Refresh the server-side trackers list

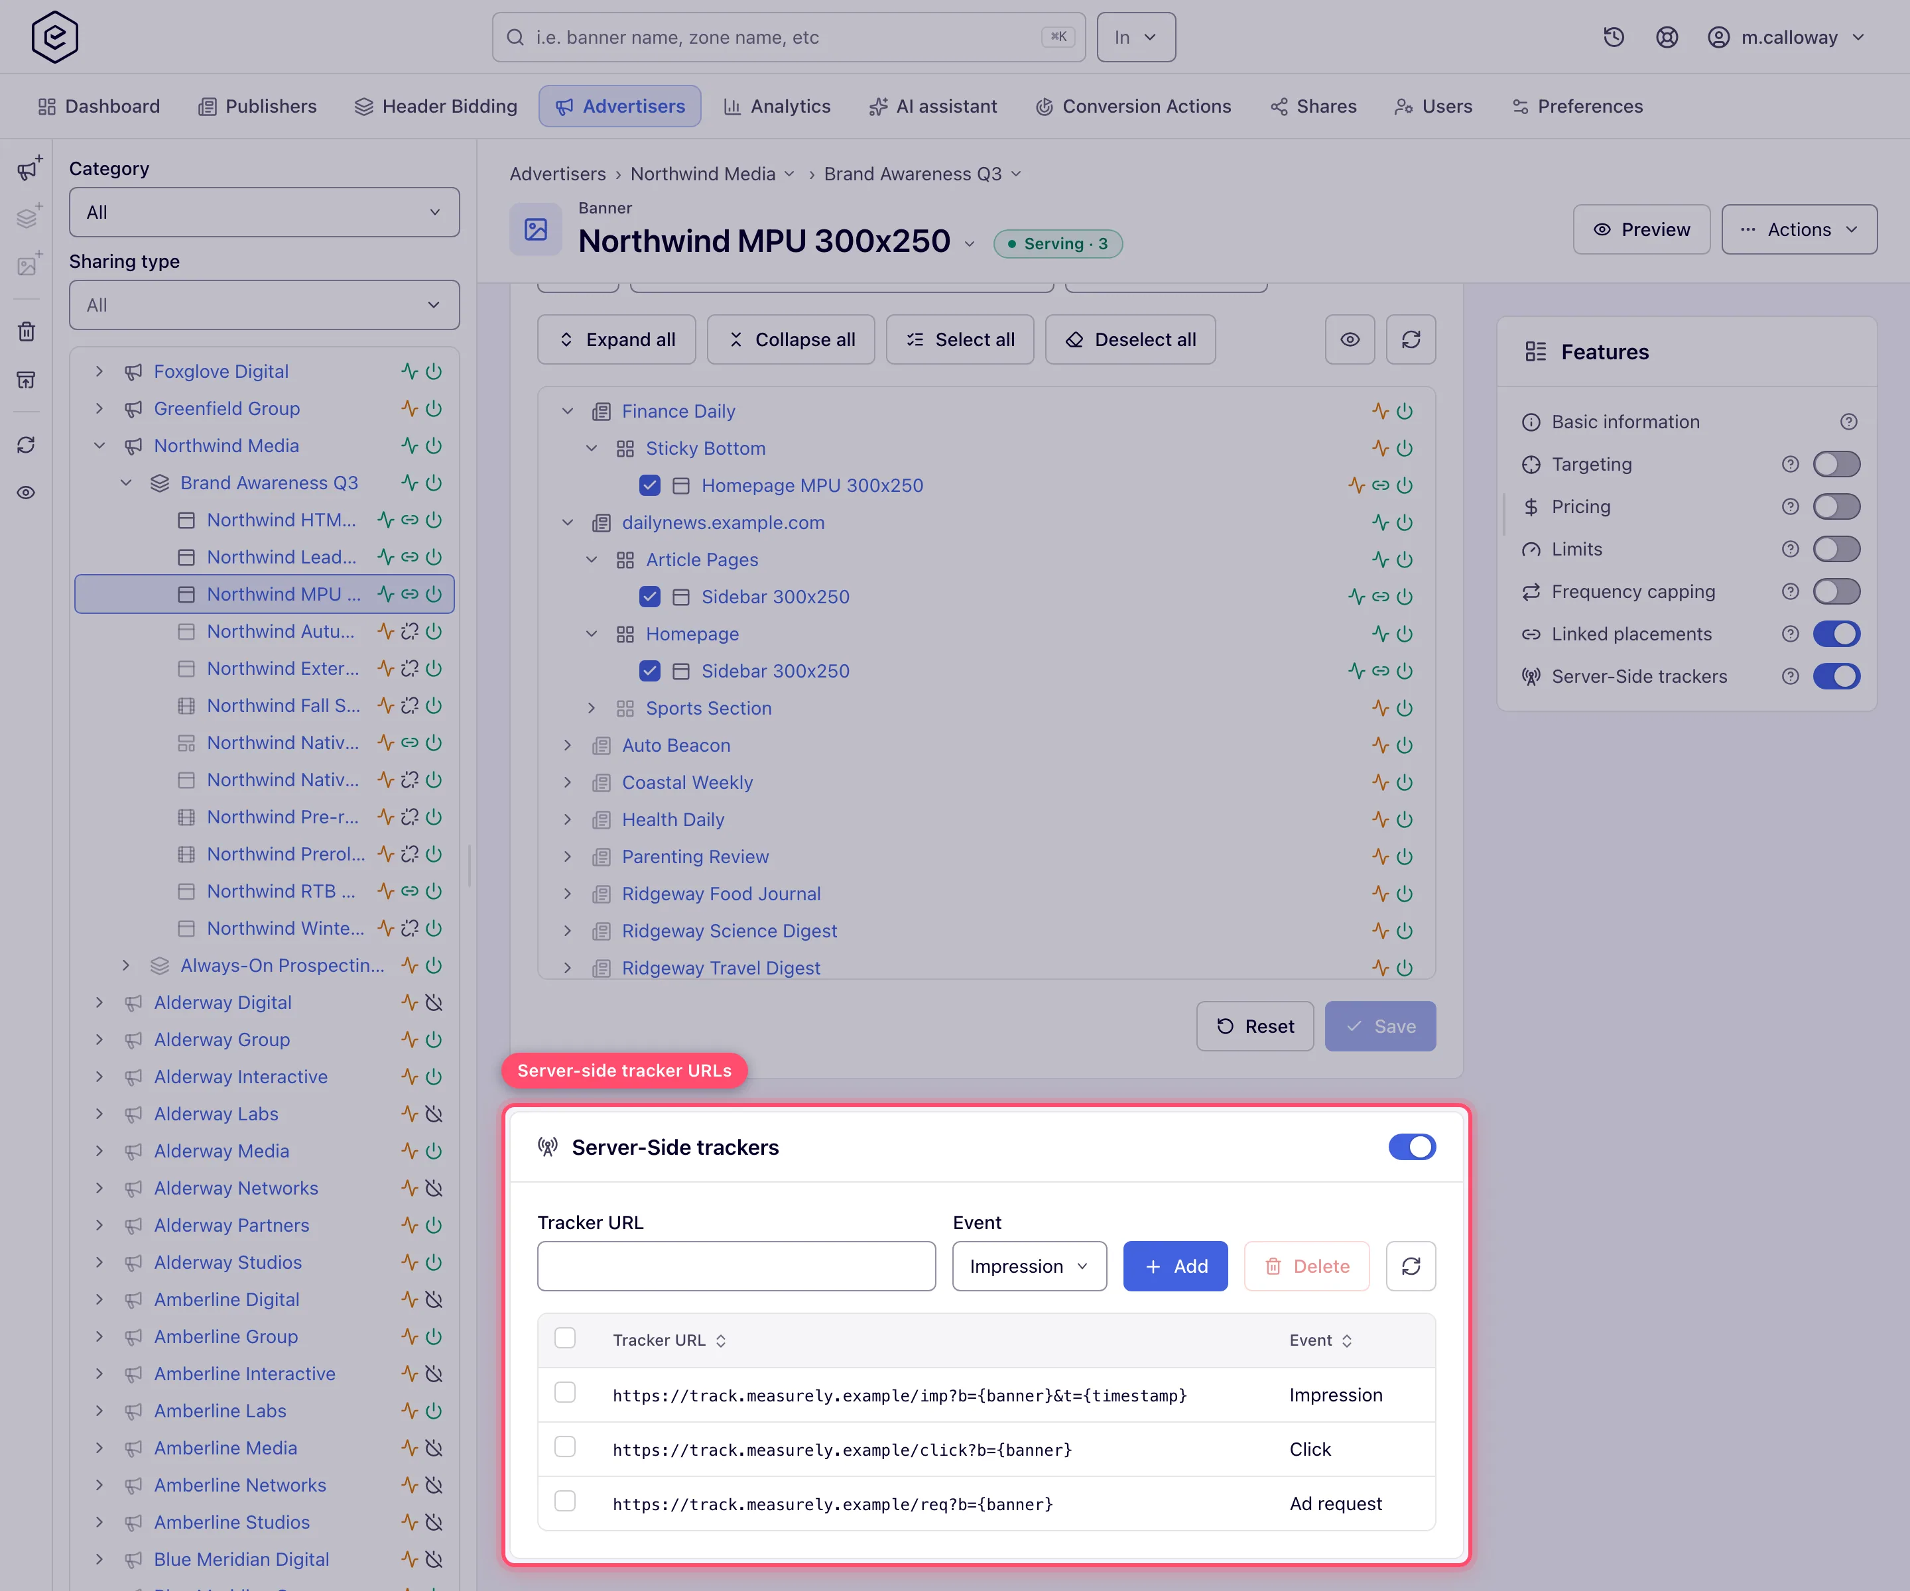(1411, 1266)
